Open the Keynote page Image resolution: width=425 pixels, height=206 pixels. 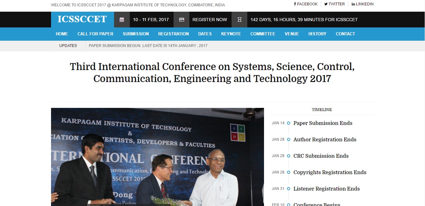pos(231,34)
